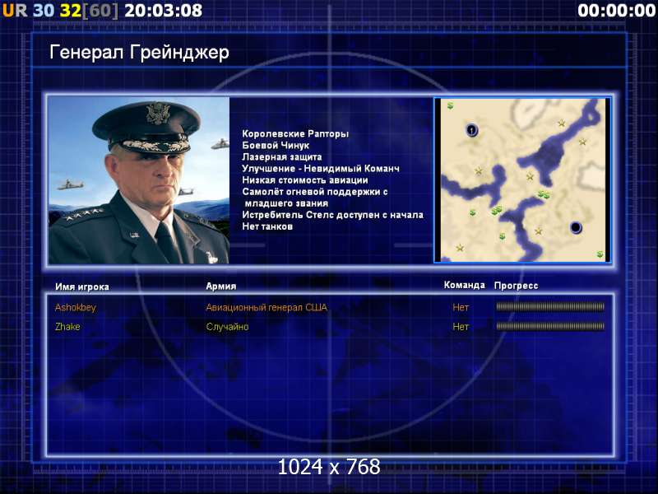The width and height of the screenshot is (658, 494).
Task: Click the clock overlay '20:03:08'
Action: pyautogui.click(x=163, y=11)
